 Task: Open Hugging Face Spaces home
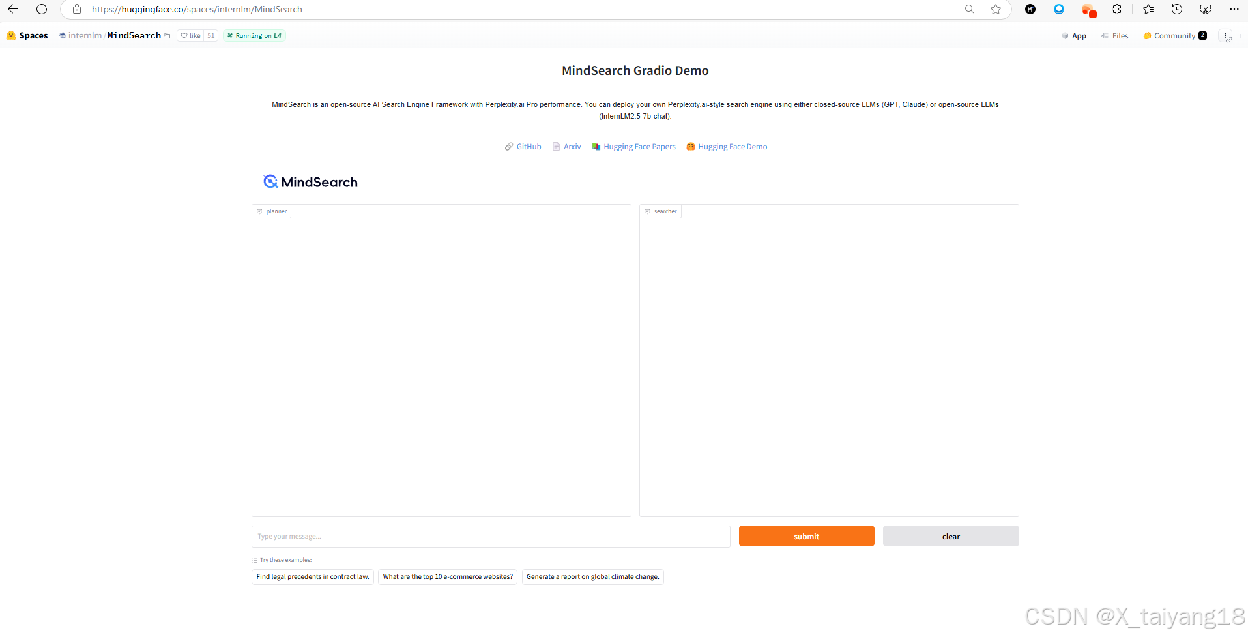(27, 35)
